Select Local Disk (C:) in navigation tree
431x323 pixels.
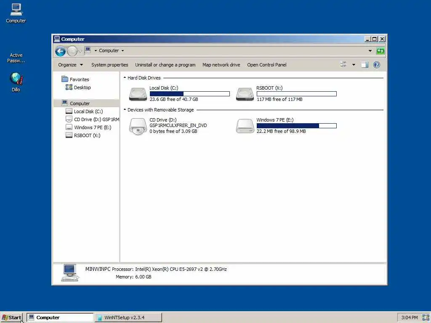(88, 111)
